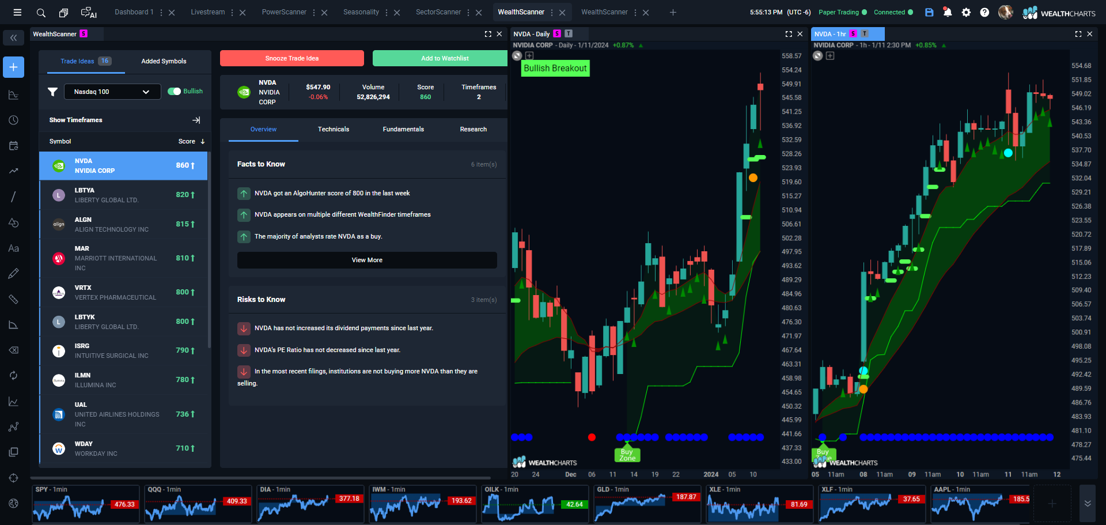Open the SPY 1min mini chart
Viewport: 1106px width, 525px height.
point(85,504)
